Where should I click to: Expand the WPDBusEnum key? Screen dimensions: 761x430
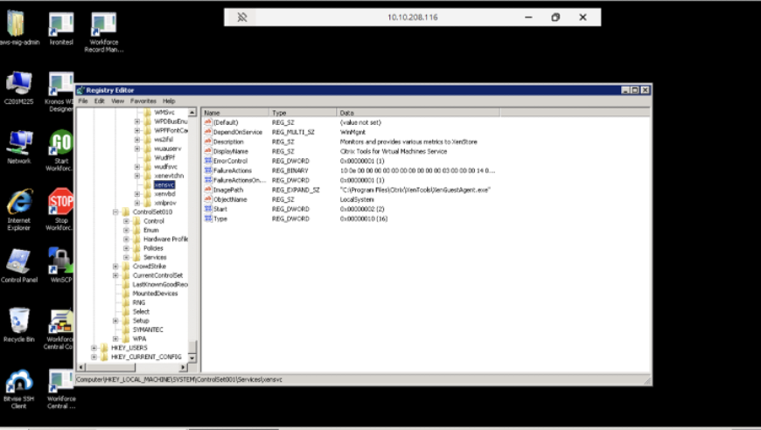click(136, 121)
